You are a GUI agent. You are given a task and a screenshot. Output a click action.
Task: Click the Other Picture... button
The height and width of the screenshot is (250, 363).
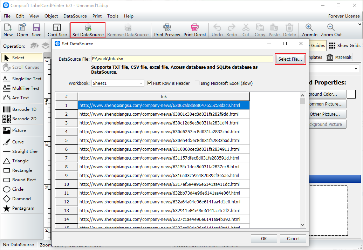click(x=328, y=114)
